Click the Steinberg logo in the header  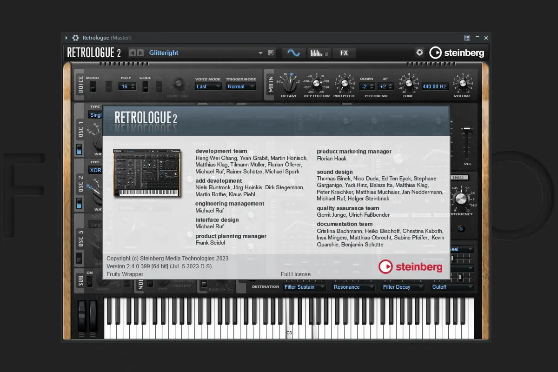456,53
